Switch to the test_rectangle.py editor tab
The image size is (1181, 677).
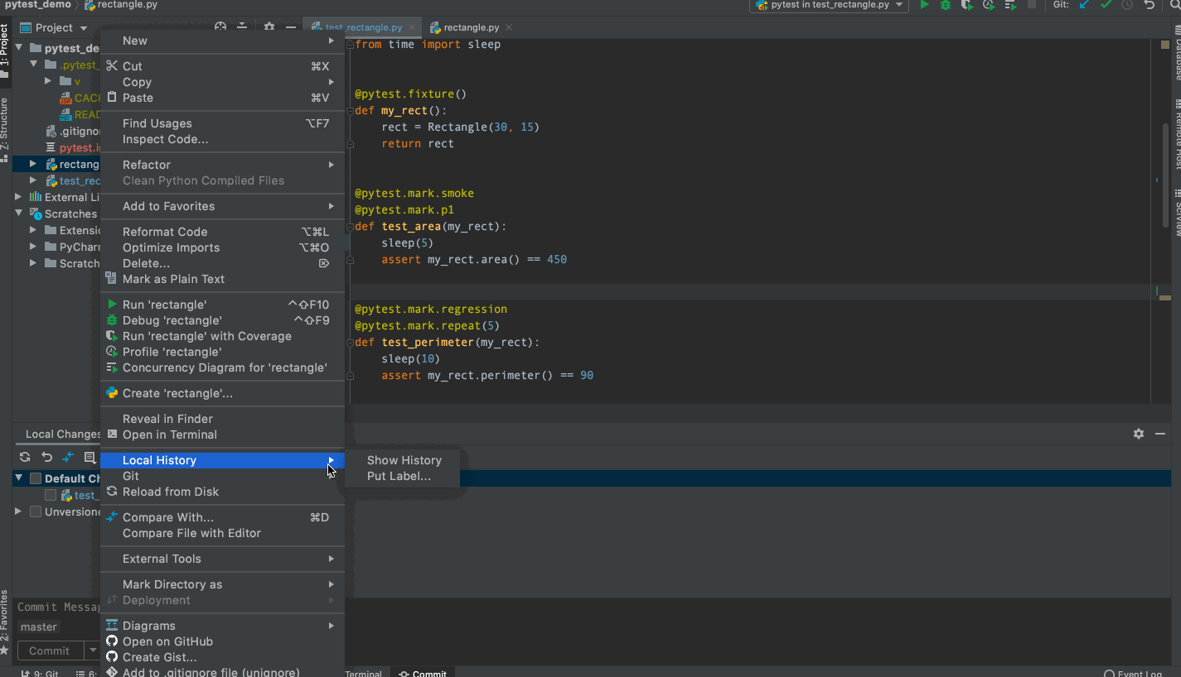362,27
